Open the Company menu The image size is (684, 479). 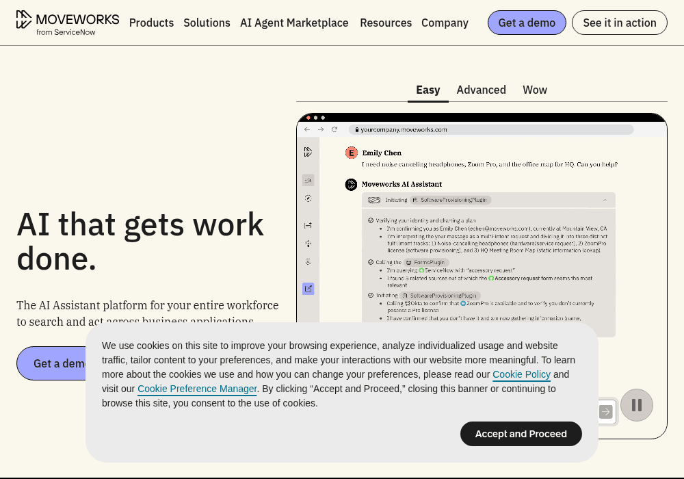(445, 23)
